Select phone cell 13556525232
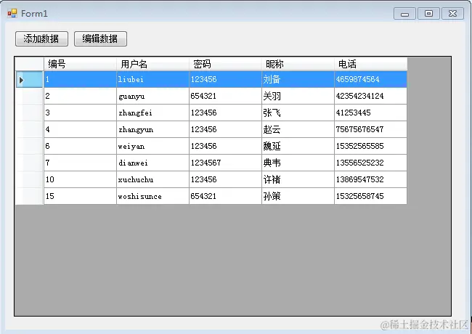The height and width of the screenshot is (334, 472). (x=370, y=163)
